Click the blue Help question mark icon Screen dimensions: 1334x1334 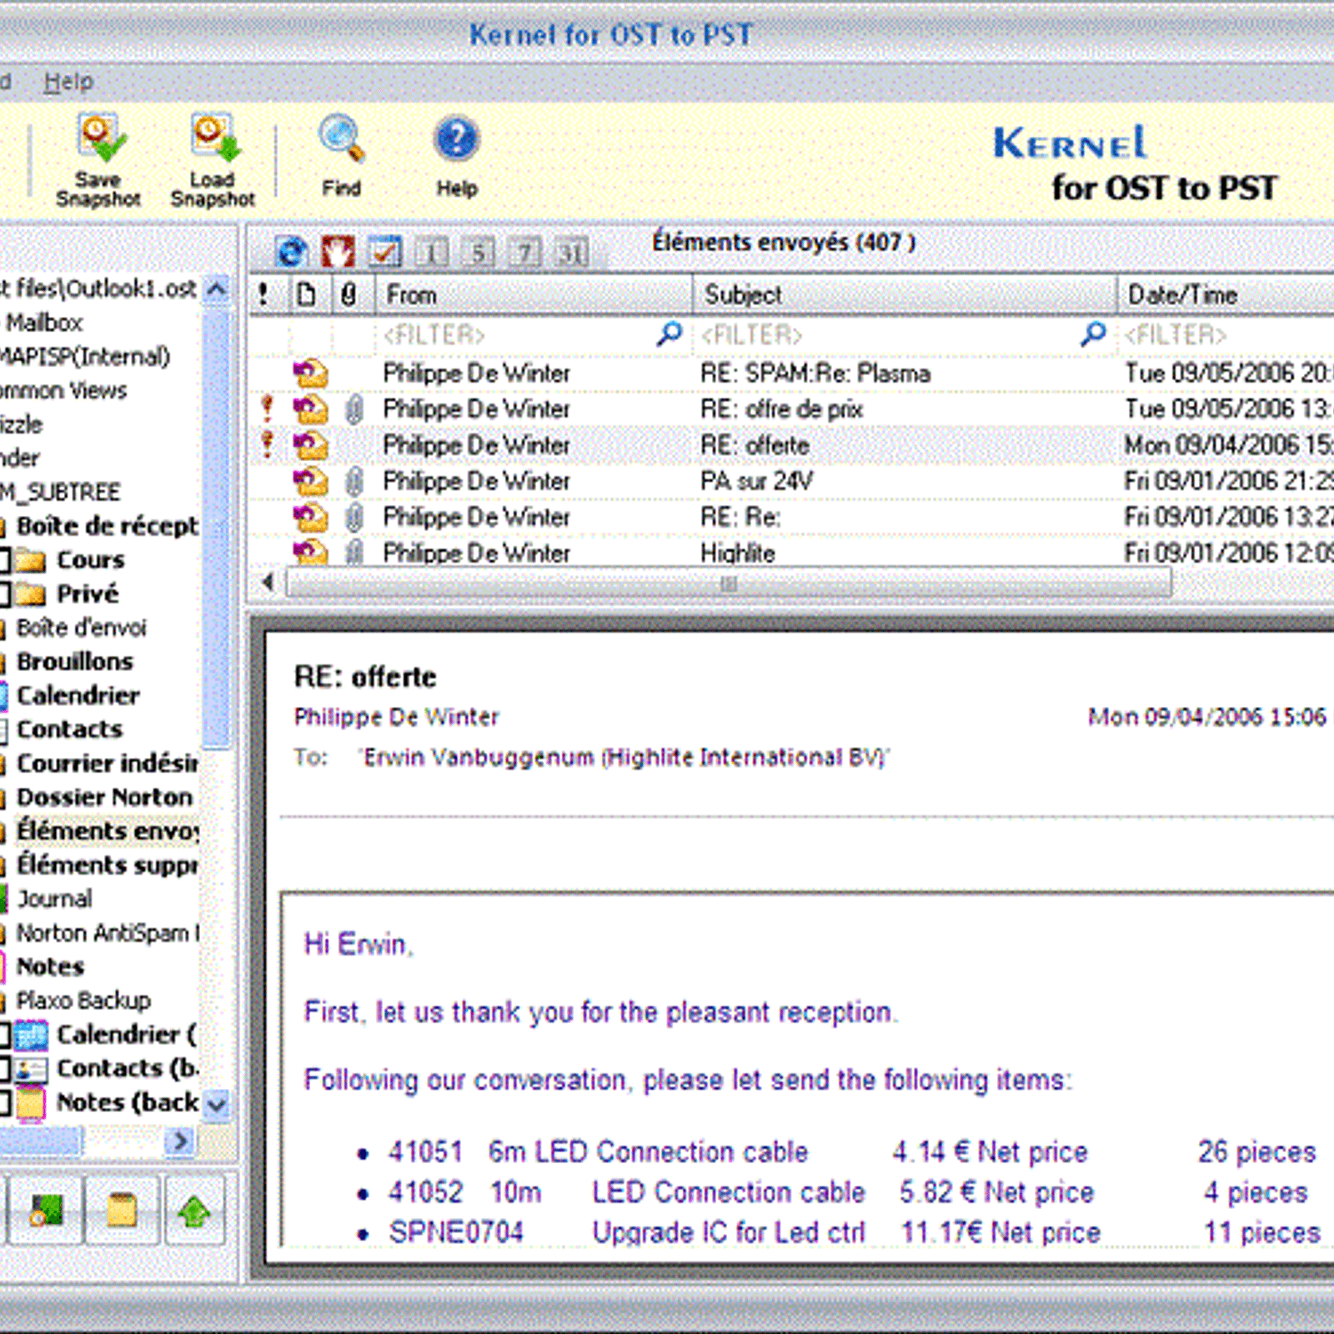click(x=456, y=138)
